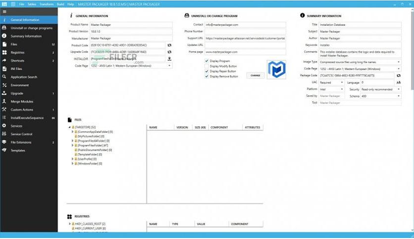Regenerate the Product Code
The height and width of the screenshot is (239, 414).
pos(169,45)
